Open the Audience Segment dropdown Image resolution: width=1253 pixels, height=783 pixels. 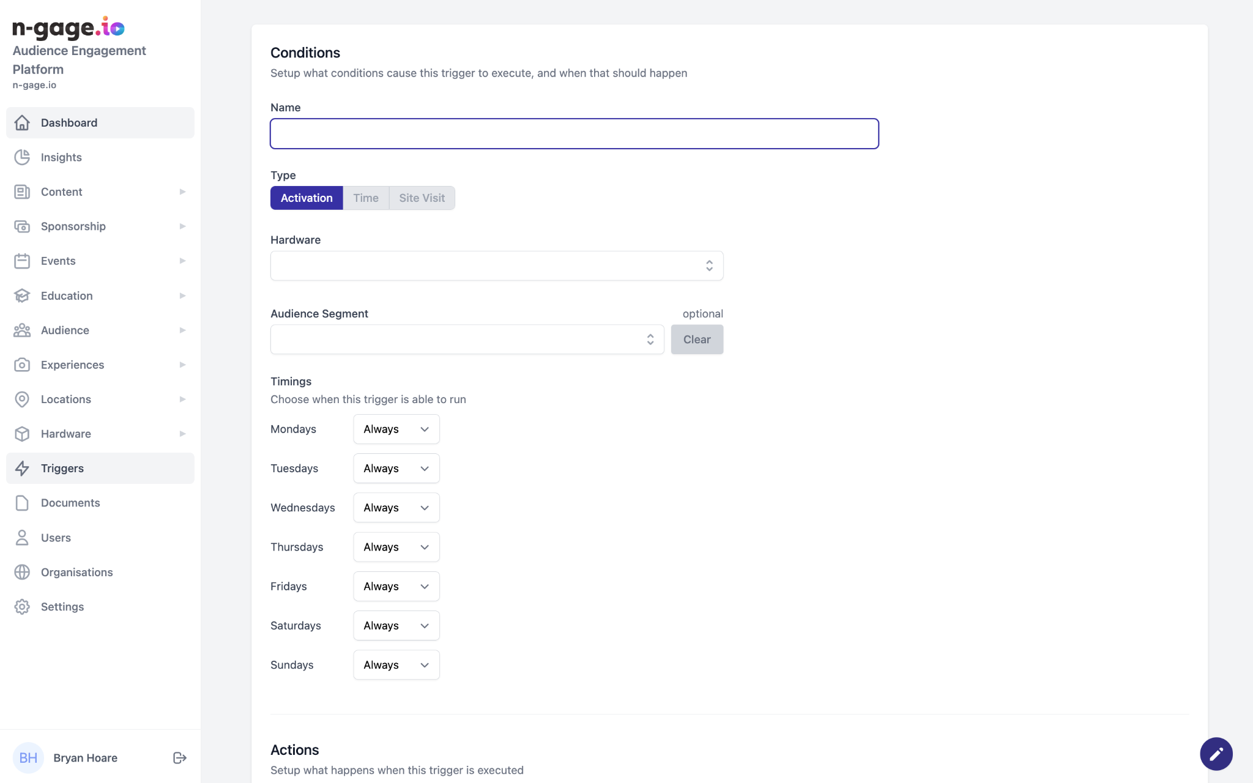tap(467, 340)
